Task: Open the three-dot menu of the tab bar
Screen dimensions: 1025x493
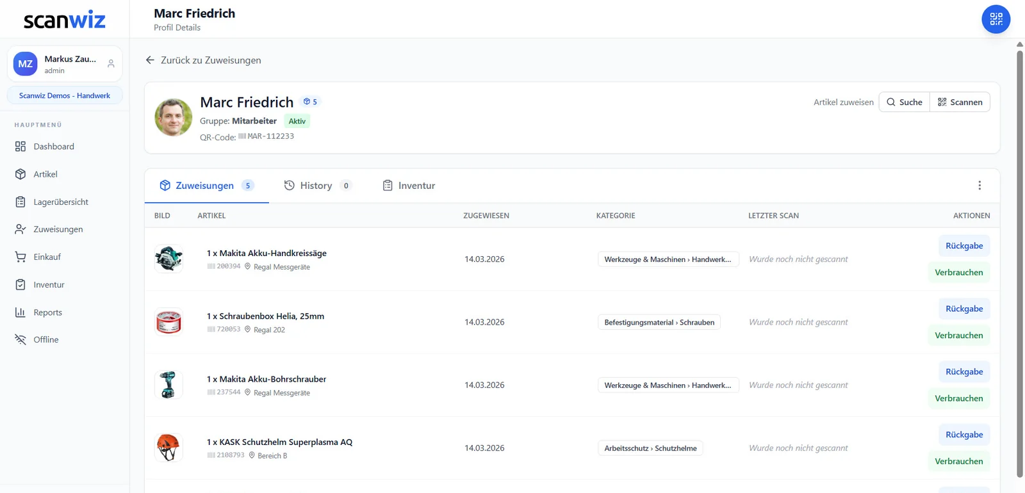Action: click(x=980, y=186)
